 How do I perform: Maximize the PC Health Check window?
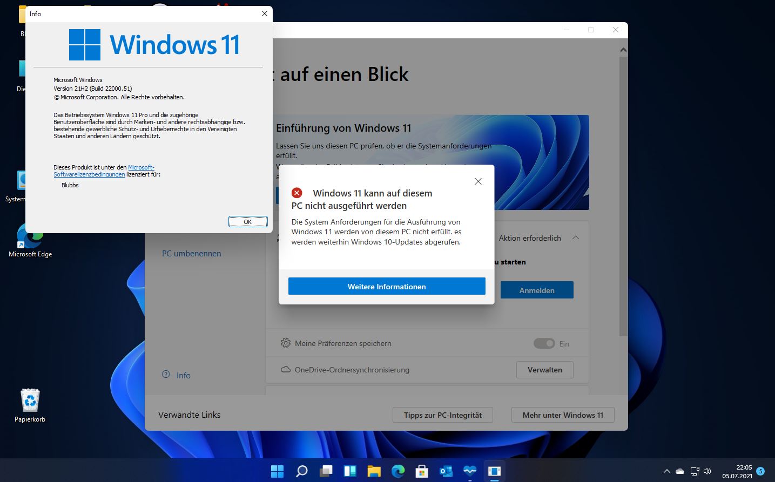coord(591,30)
